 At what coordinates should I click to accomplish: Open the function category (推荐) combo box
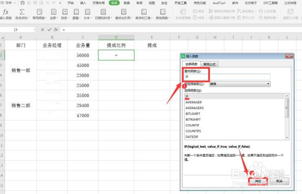click(240, 84)
